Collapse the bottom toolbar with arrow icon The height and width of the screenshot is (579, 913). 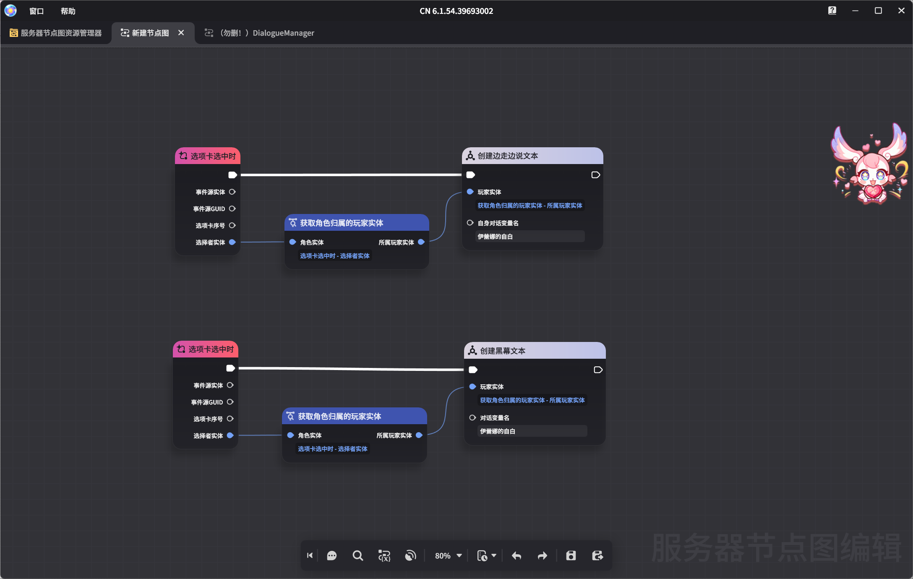(310, 556)
